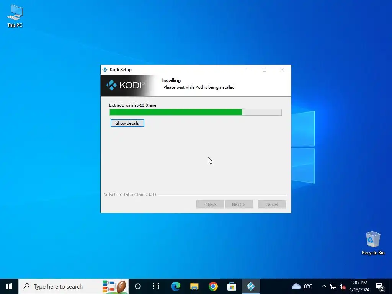Open the network status tray icon
Viewport: 392px width, 294px height.
coord(333,286)
